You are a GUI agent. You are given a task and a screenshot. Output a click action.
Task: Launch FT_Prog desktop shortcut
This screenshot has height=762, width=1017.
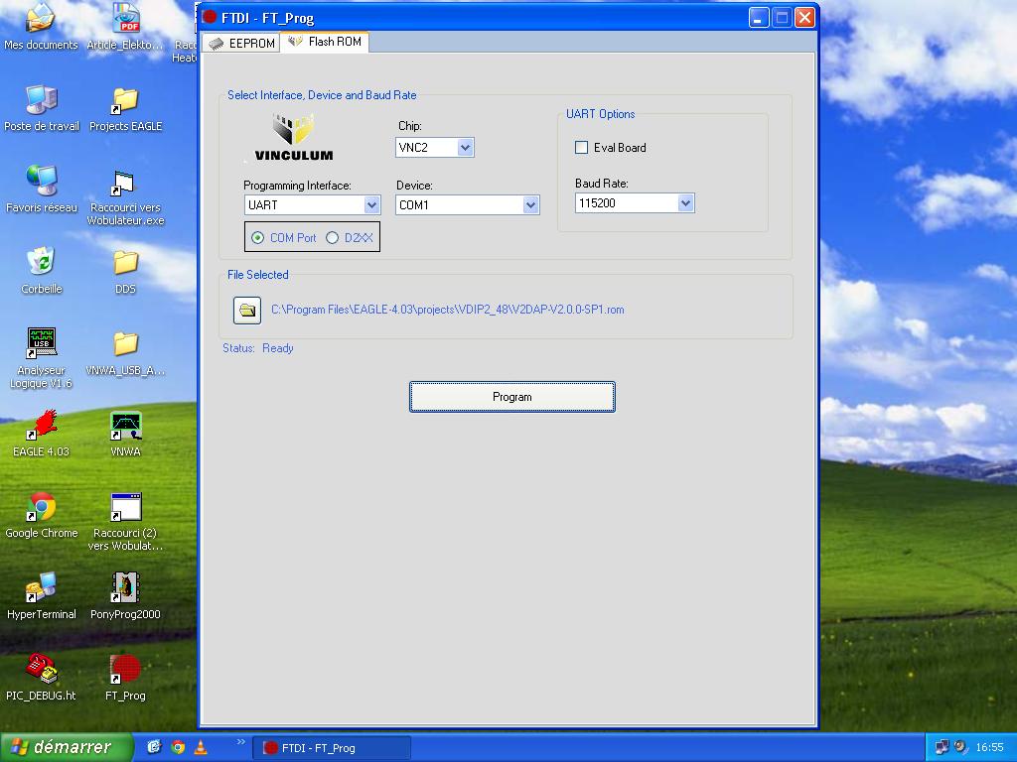click(x=125, y=677)
